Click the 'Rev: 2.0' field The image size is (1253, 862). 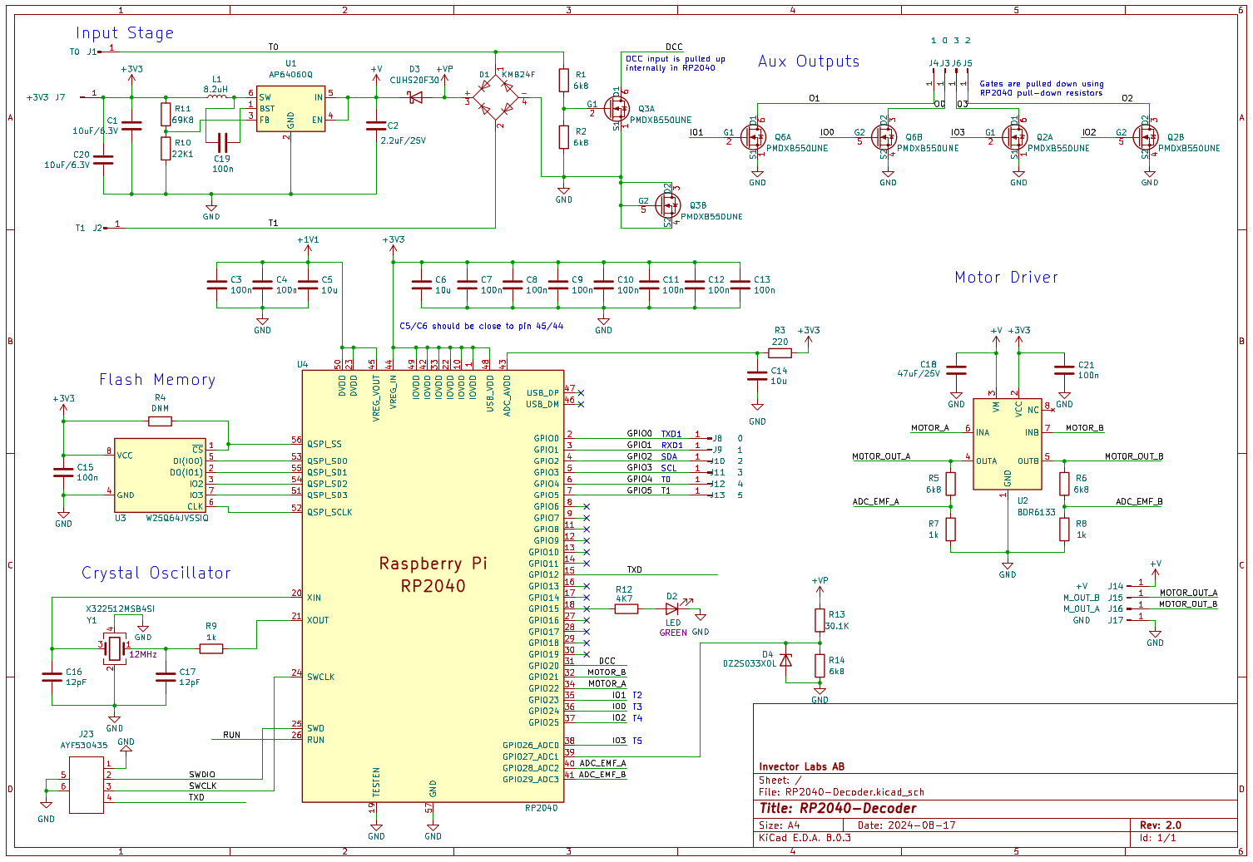(1161, 825)
